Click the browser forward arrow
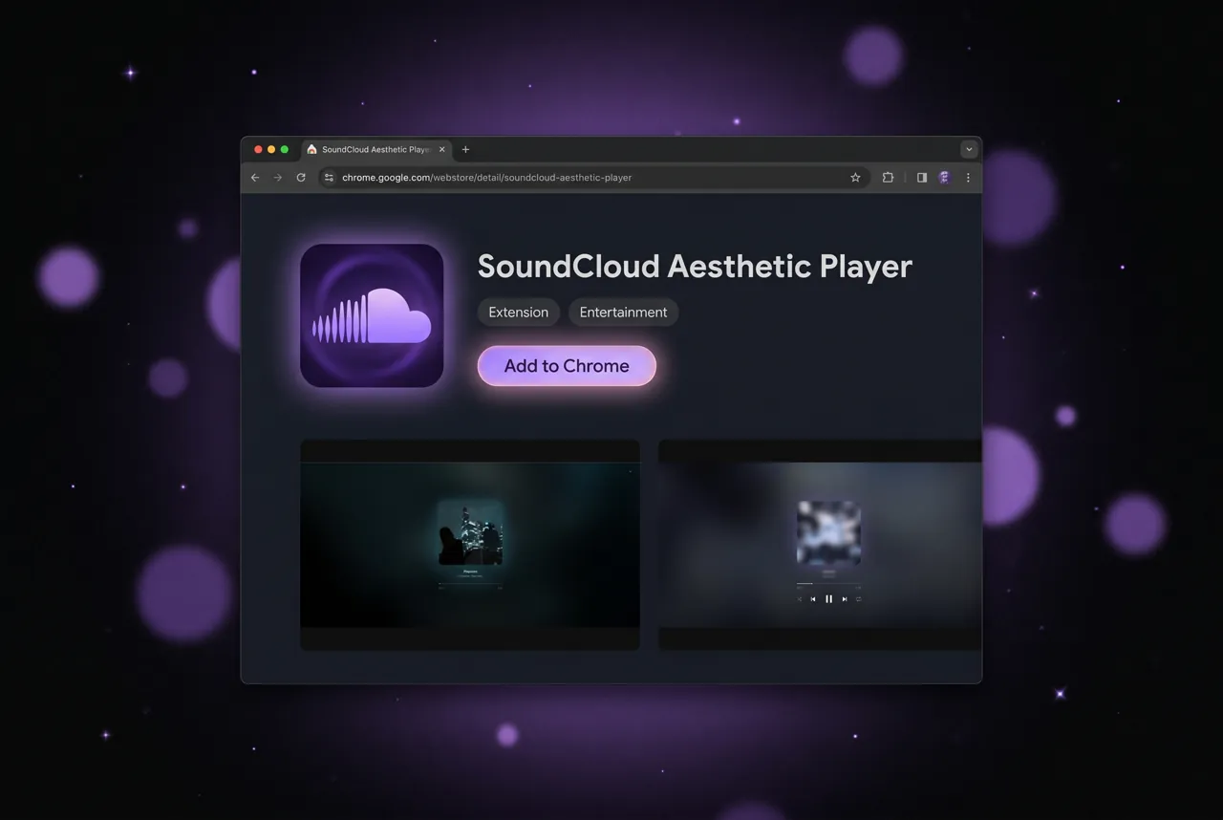The width and height of the screenshot is (1223, 820). coord(278,178)
